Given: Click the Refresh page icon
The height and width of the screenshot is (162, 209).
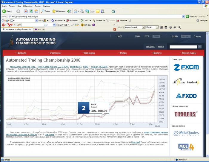Looking at the screenshot, I should point(31,11).
